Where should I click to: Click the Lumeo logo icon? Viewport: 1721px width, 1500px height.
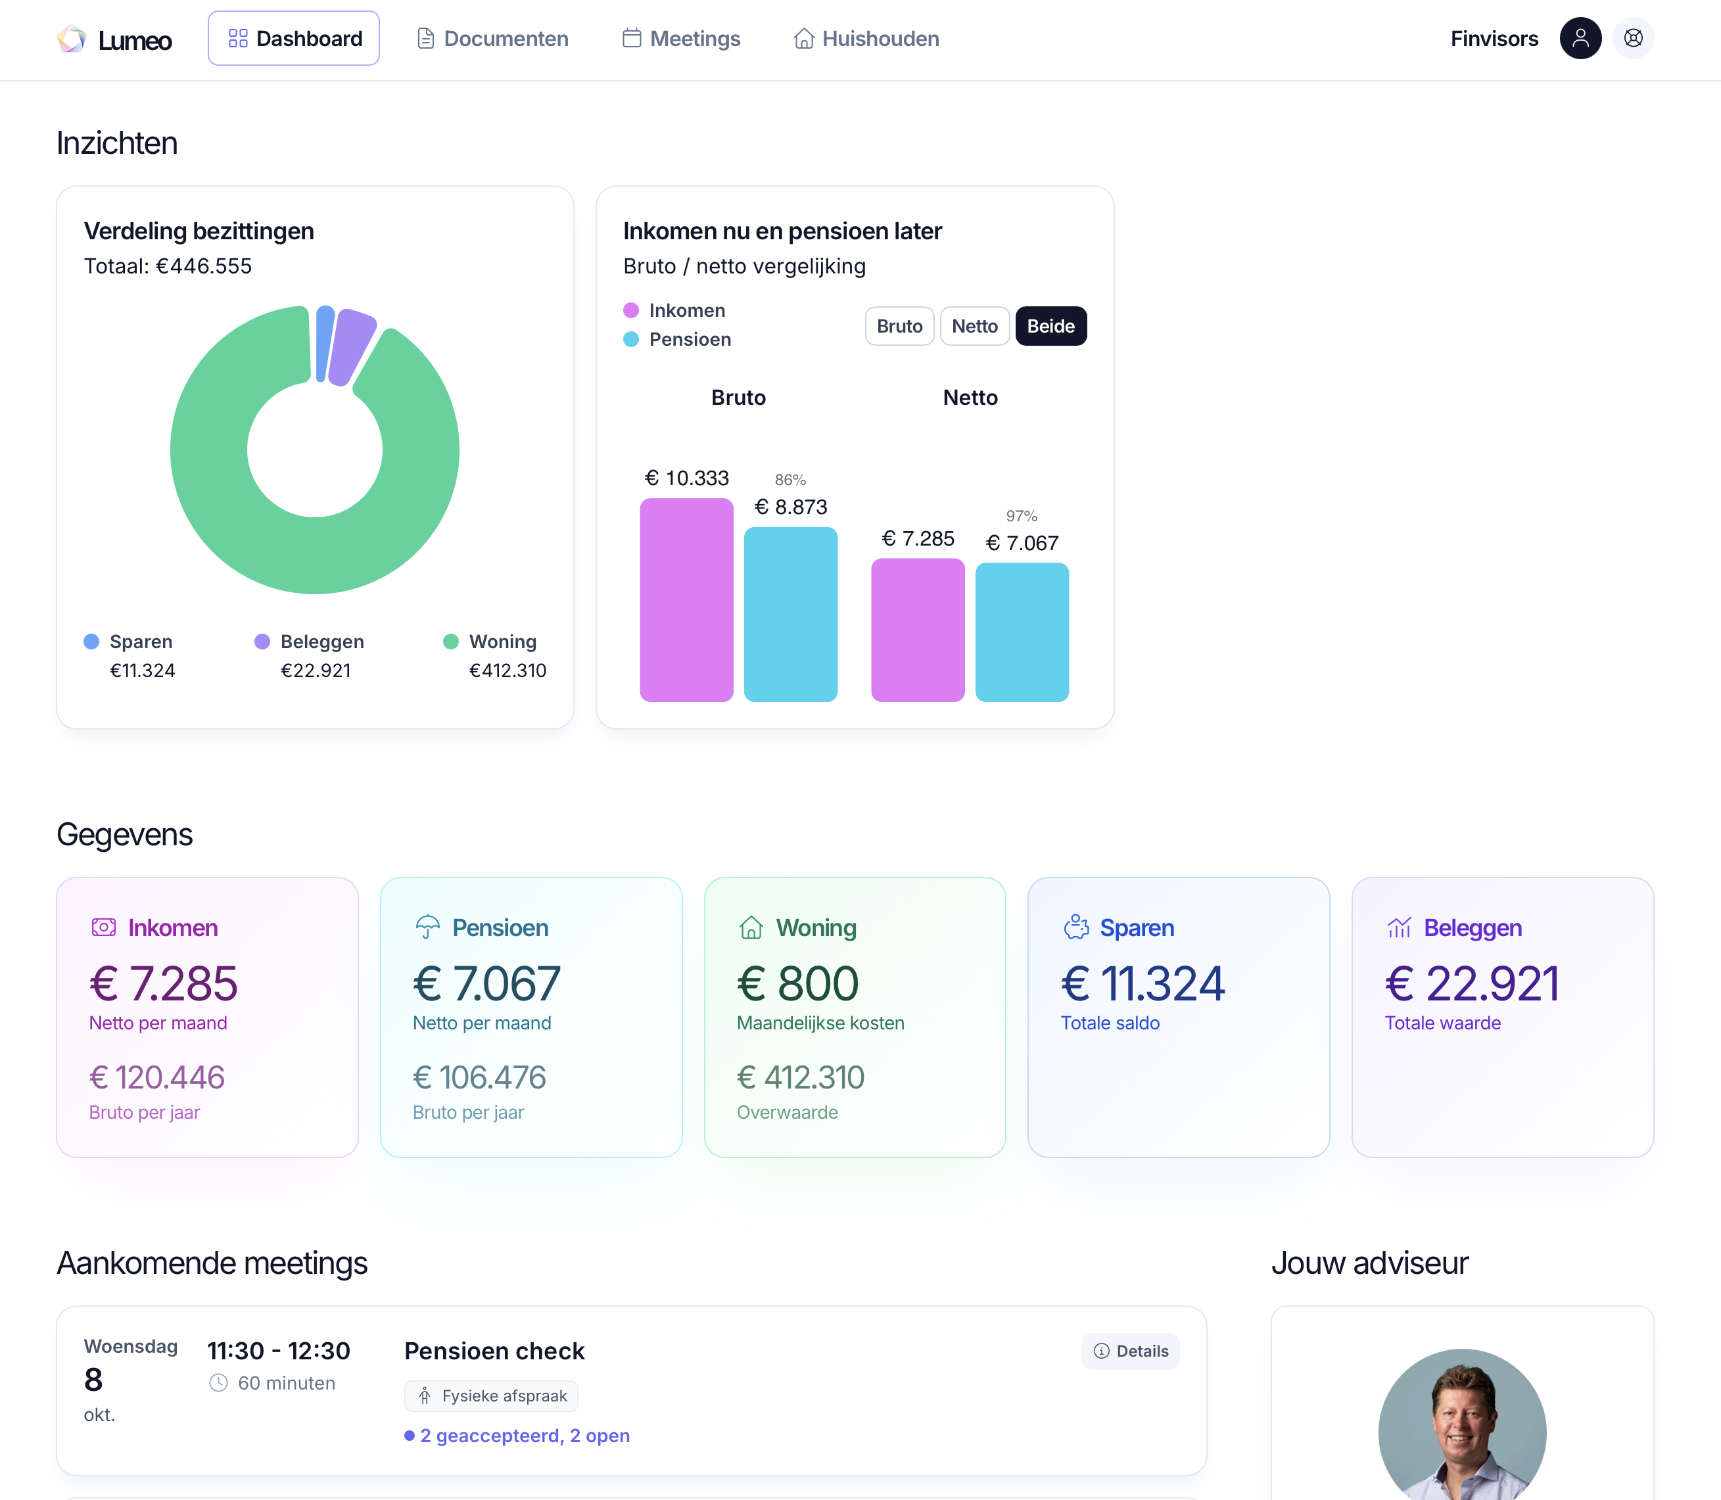72,39
